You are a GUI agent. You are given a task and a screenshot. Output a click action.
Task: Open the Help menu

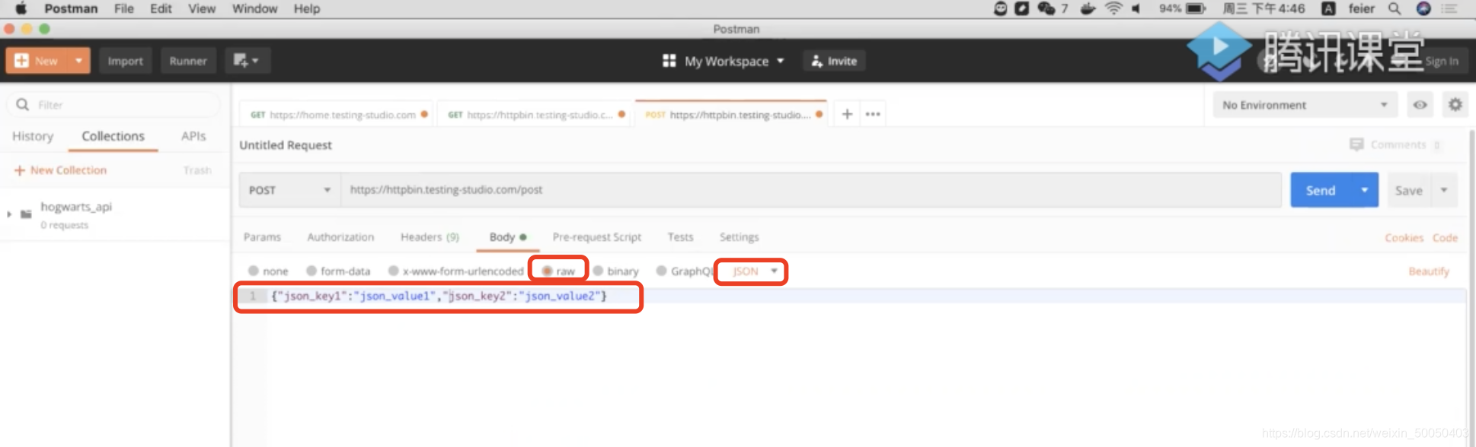pos(307,8)
